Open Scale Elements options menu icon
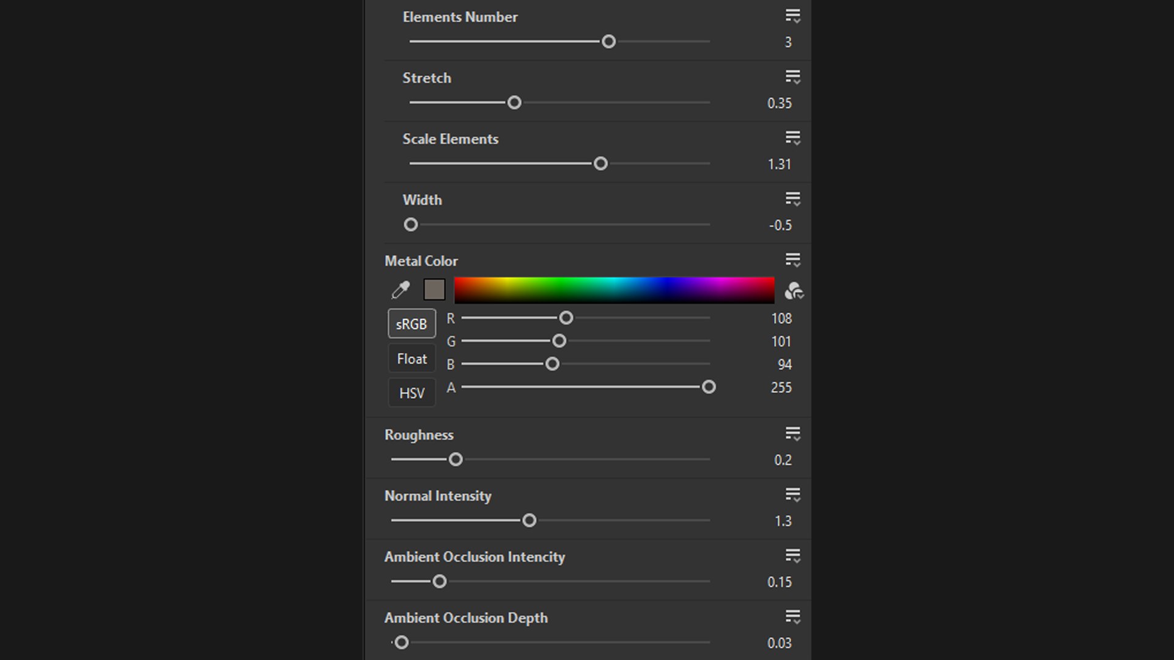The width and height of the screenshot is (1174, 660). point(793,139)
